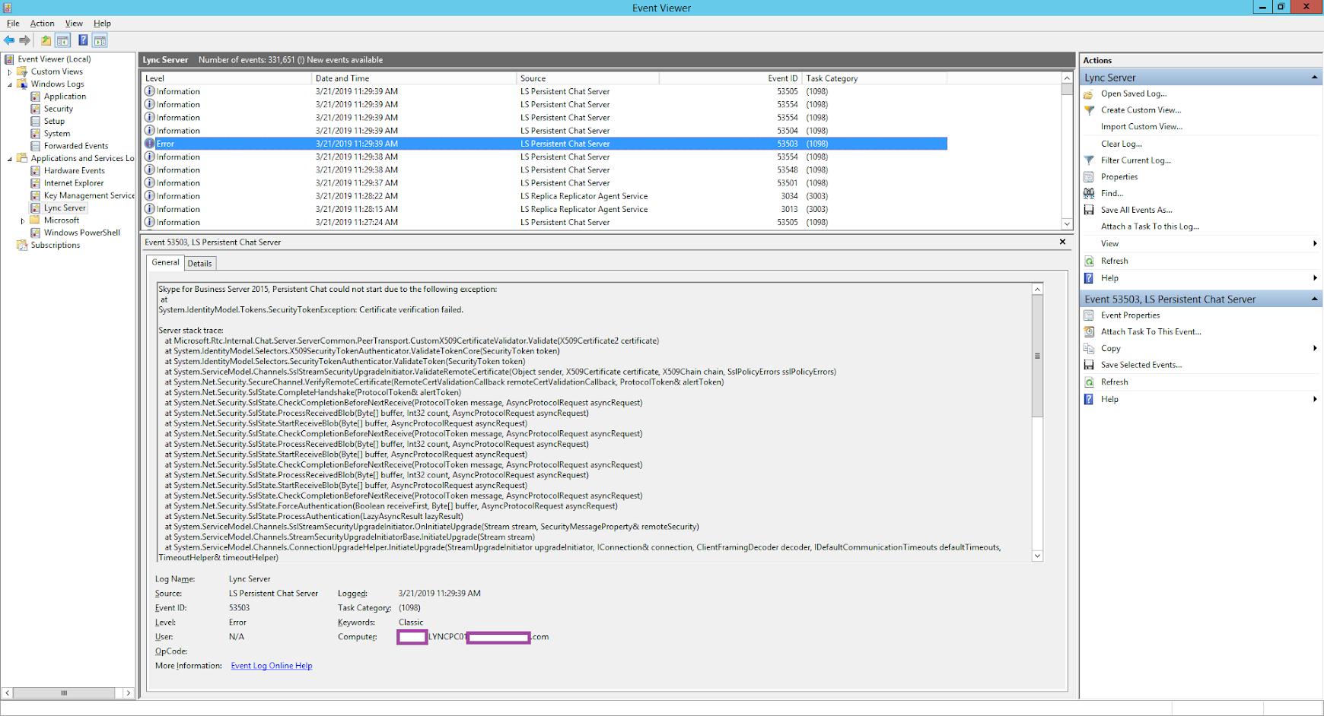
Task: Click the Up one level folder icon
Action: tap(46, 40)
